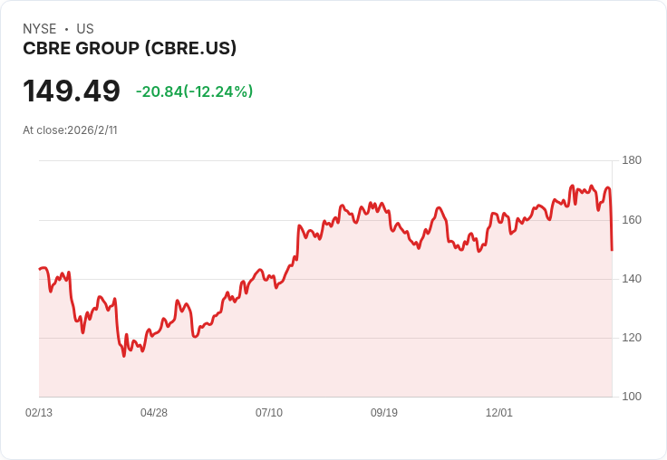This screenshot has height=460, width=667.
Task: Click the 02/13 x-axis date label
Action: pos(39,412)
